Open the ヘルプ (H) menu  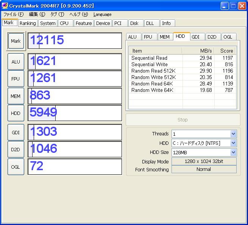[x=79, y=14]
